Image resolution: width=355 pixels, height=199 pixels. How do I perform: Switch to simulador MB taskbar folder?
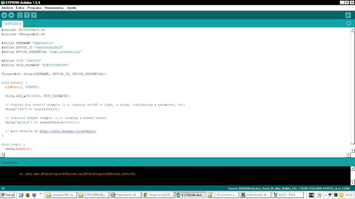(61, 195)
